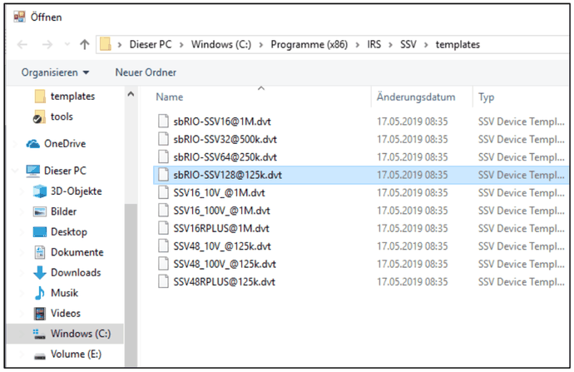This screenshot has width=574, height=372.
Task: Expand chevron after SSV breadcrumb
Action: coord(426,45)
